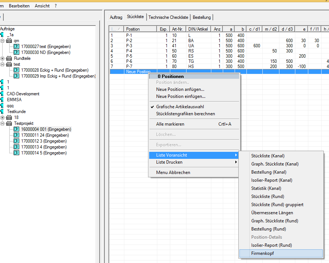Click the project folder icon for qm
329x263 pixels.
pos(9,41)
